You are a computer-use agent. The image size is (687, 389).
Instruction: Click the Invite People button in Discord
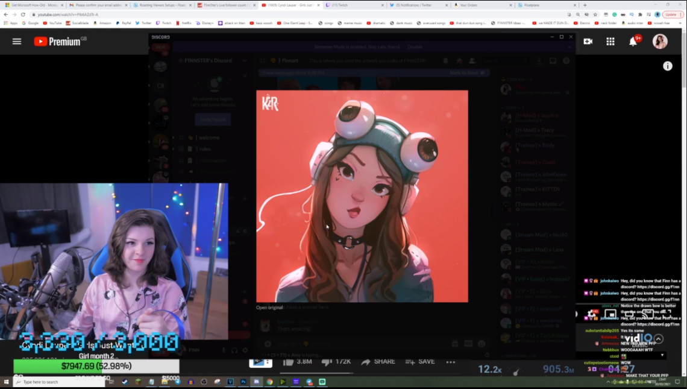[x=213, y=119]
